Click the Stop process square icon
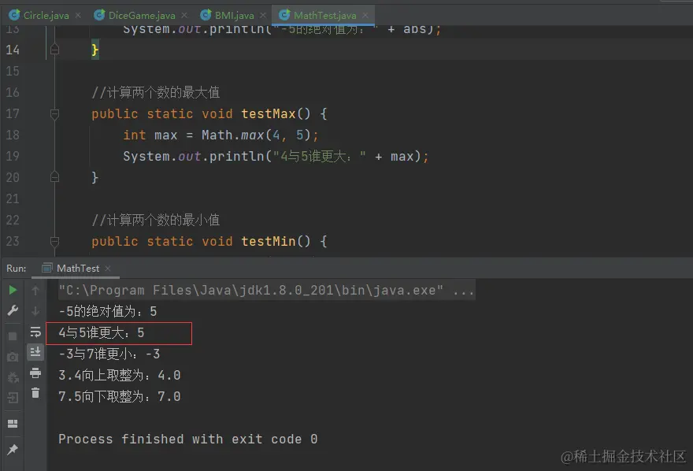This screenshot has width=693, height=471. (x=13, y=336)
